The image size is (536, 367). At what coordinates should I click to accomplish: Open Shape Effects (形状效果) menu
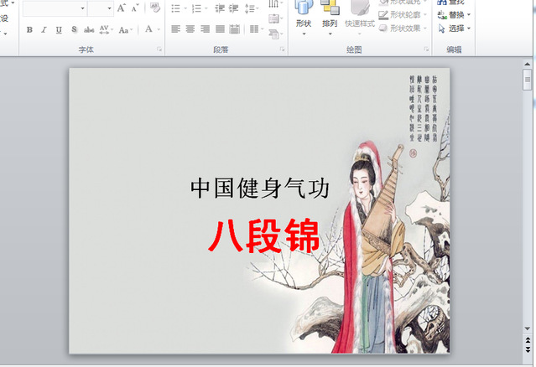(403, 28)
